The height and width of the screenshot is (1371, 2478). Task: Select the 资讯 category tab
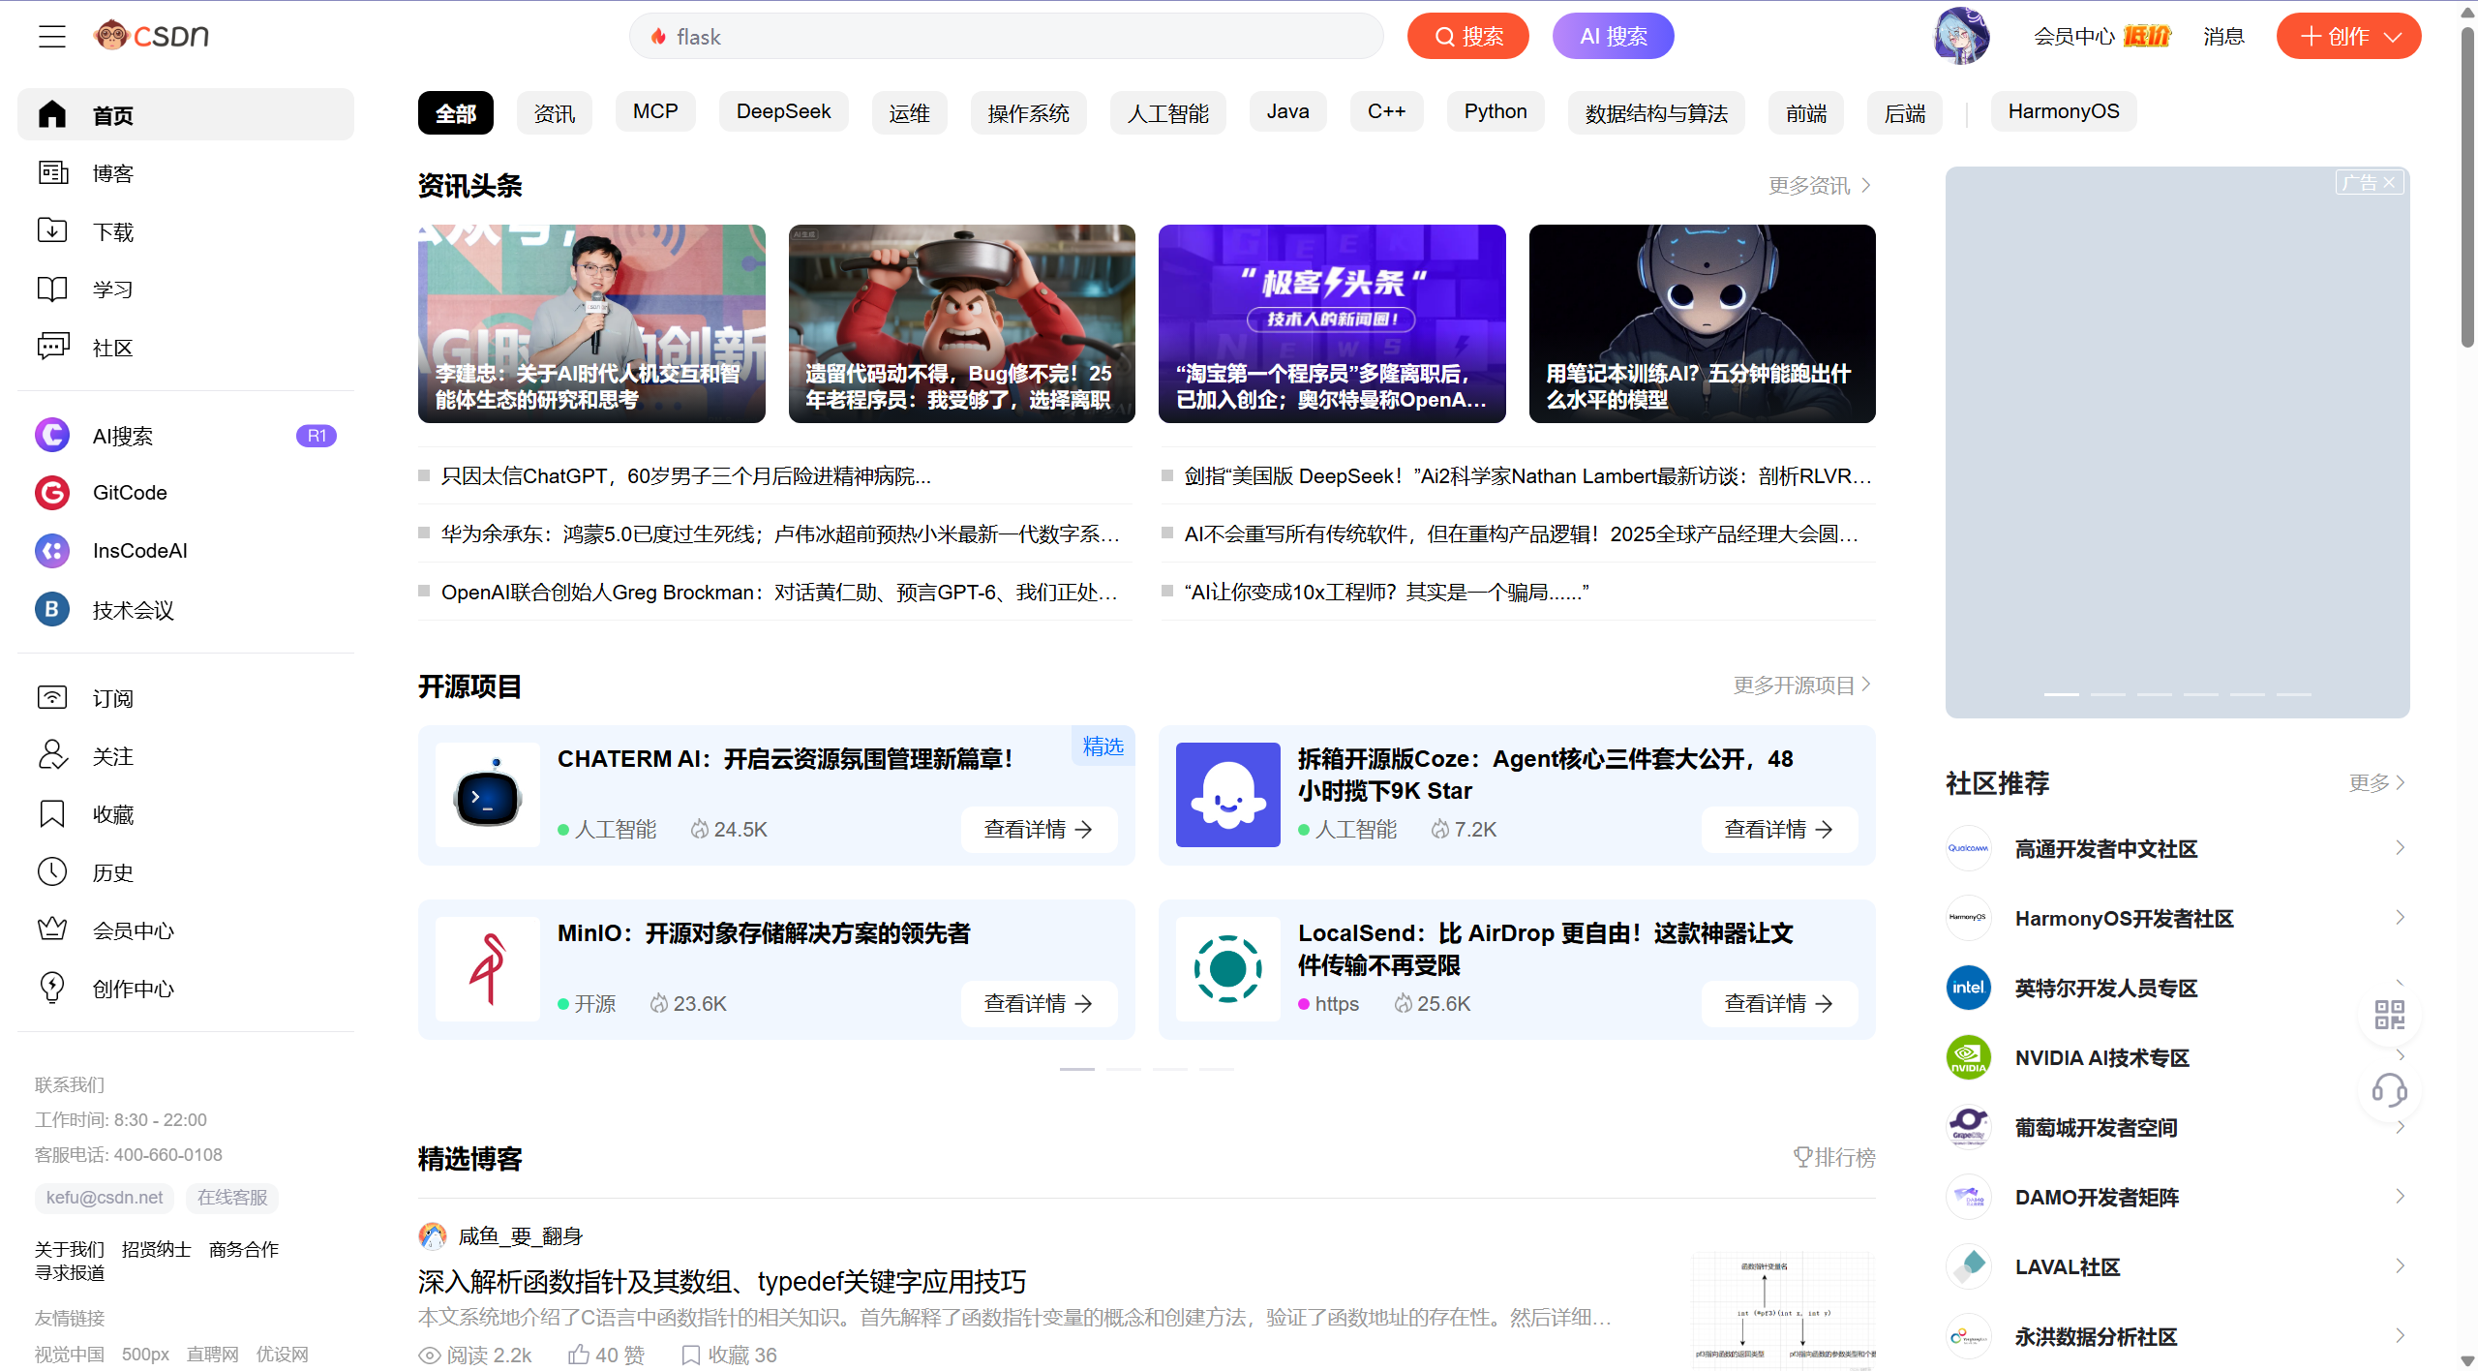click(555, 112)
